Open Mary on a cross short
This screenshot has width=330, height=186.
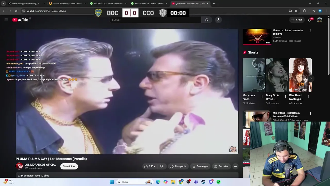[x=254, y=75]
